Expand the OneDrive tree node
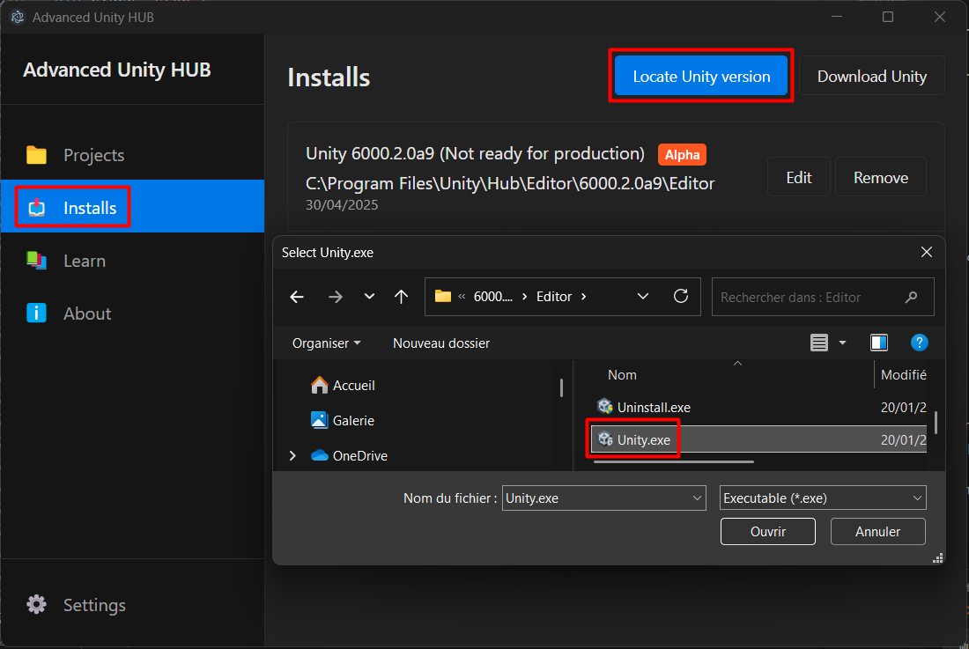Viewport: 969px width, 649px height. click(x=292, y=456)
